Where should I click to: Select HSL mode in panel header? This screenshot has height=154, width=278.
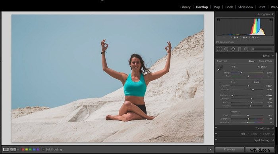(243, 134)
